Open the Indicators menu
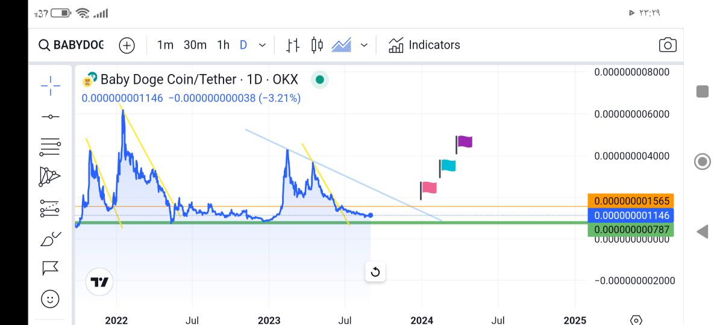The height and width of the screenshot is (325, 723). point(424,45)
